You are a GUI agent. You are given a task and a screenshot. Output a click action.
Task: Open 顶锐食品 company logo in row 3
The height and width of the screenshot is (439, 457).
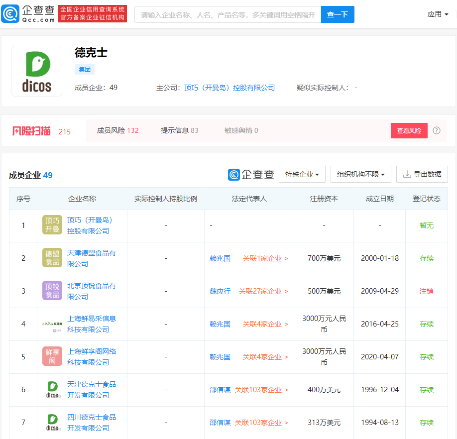pyautogui.click(x=52, y=291)
